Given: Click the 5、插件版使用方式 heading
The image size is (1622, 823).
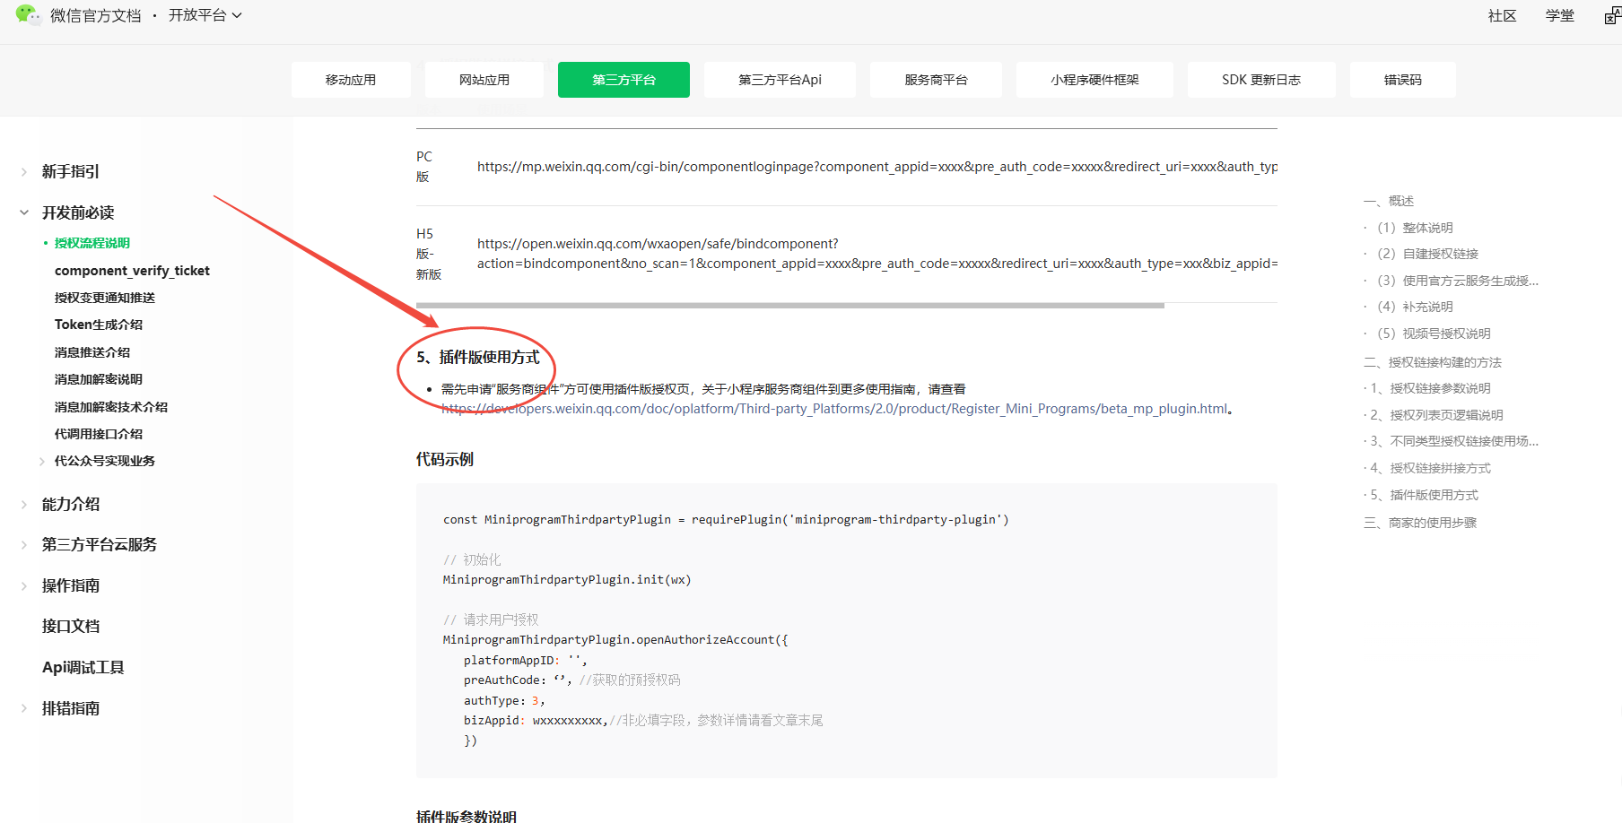Looking at the screenshot, I should pos(478,357).
